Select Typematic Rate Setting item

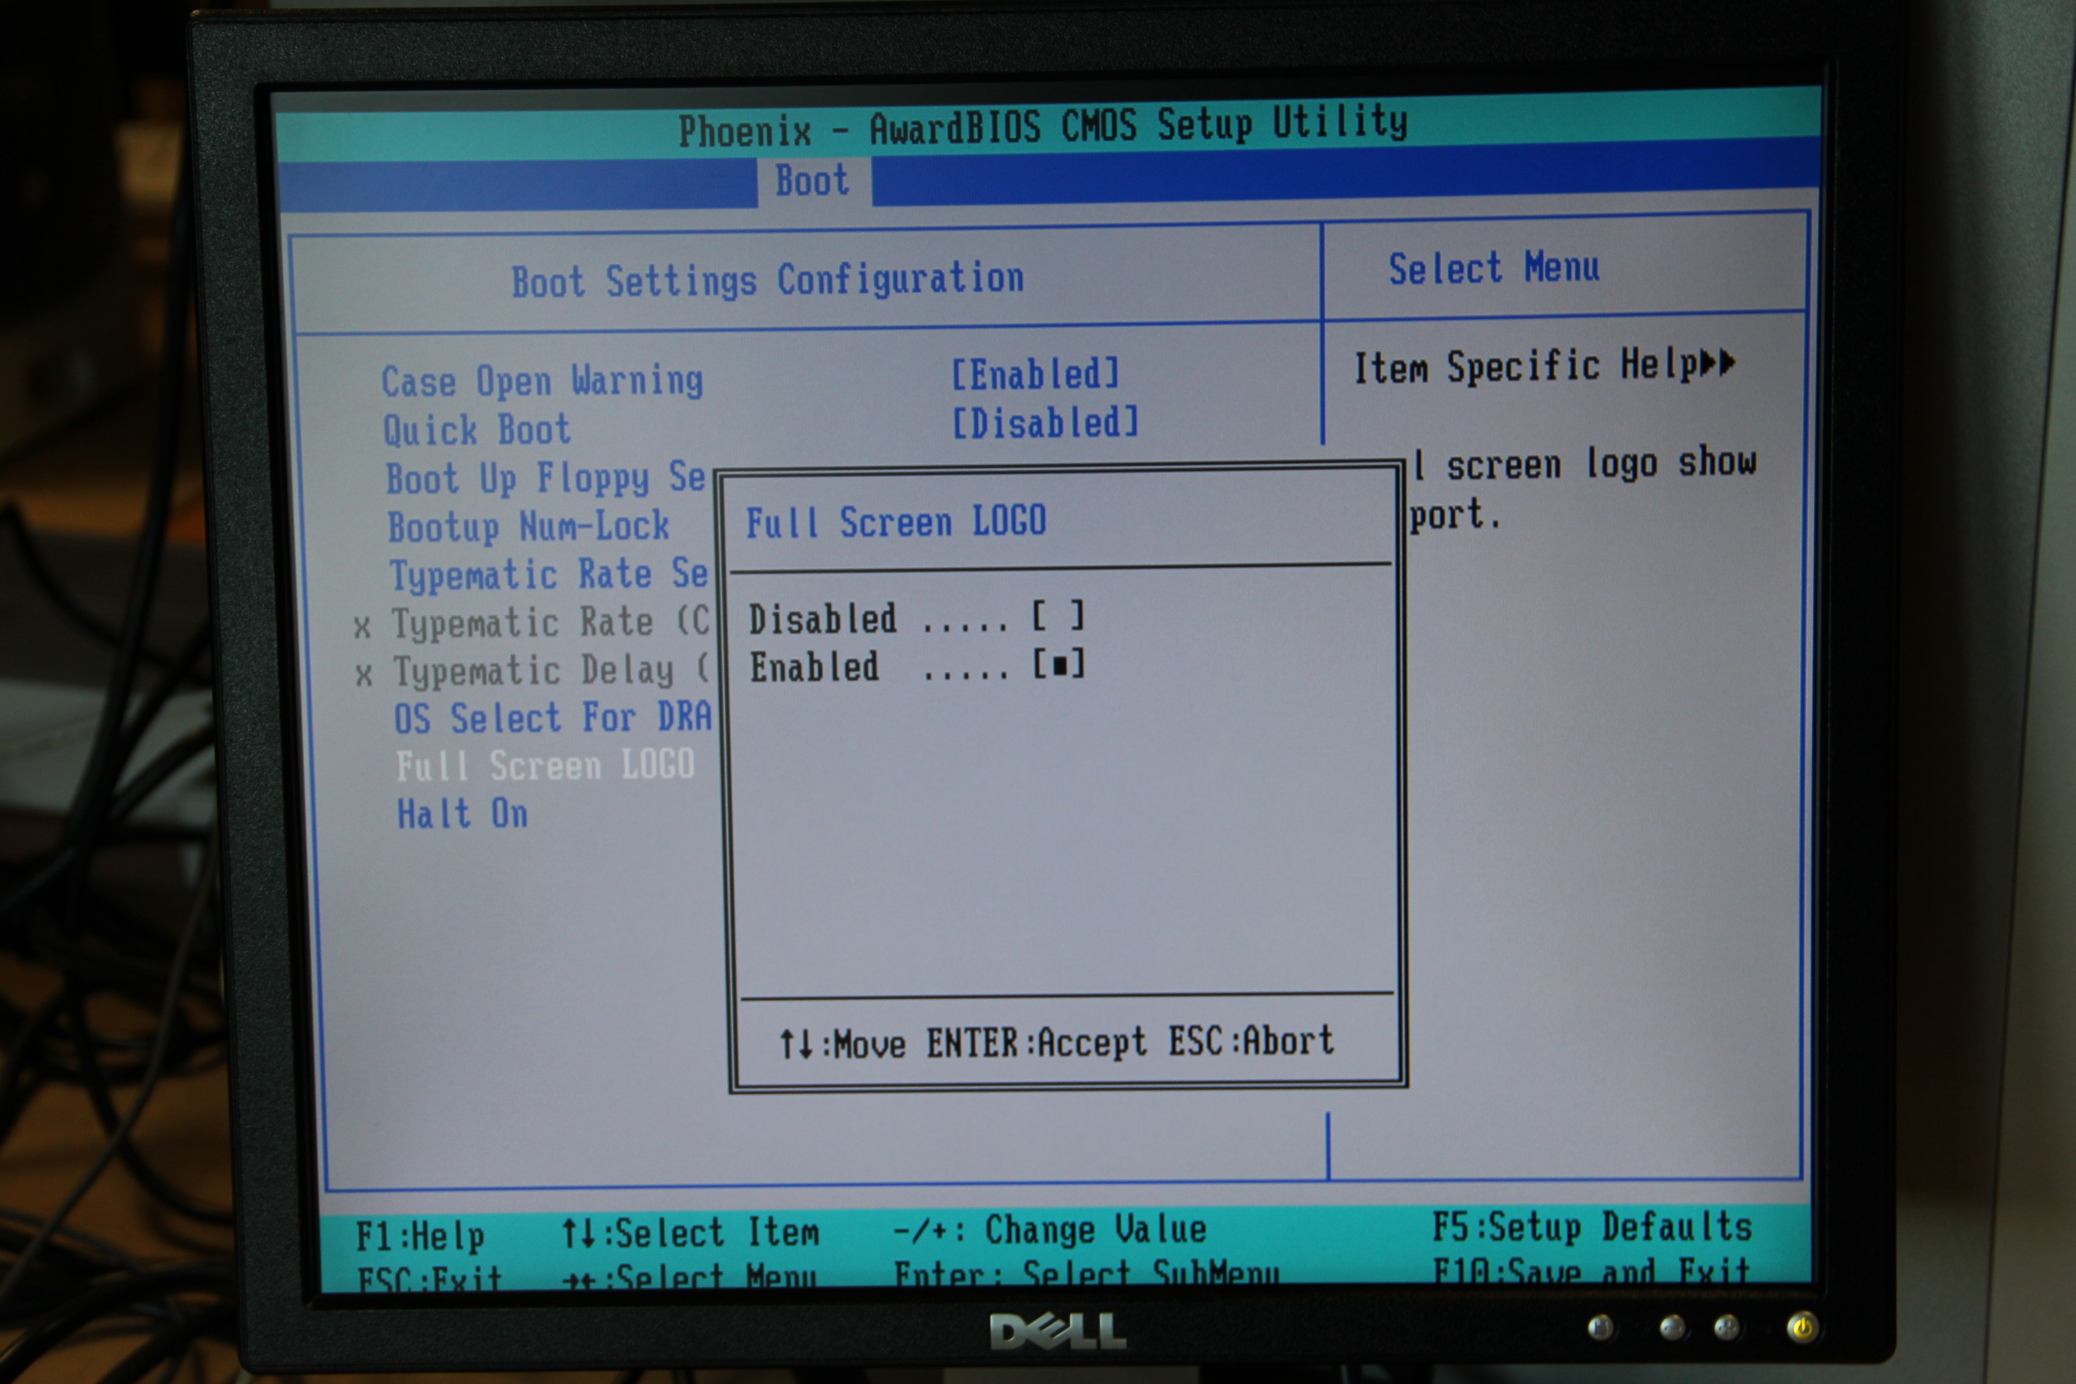click(549, 575)
